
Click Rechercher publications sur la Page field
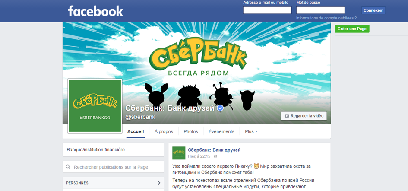pyautogui.click(x=114, y=167)
